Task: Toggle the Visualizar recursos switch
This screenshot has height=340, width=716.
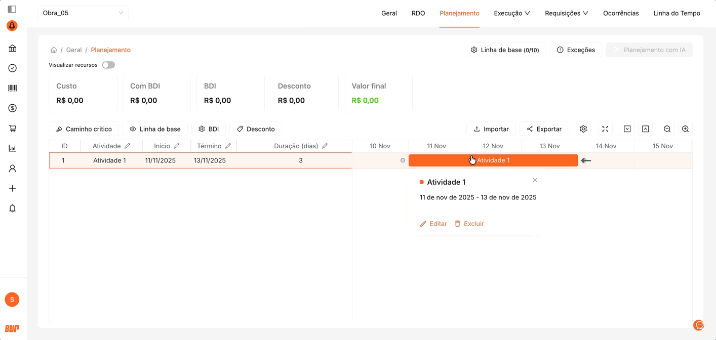Action: point(108,65)
